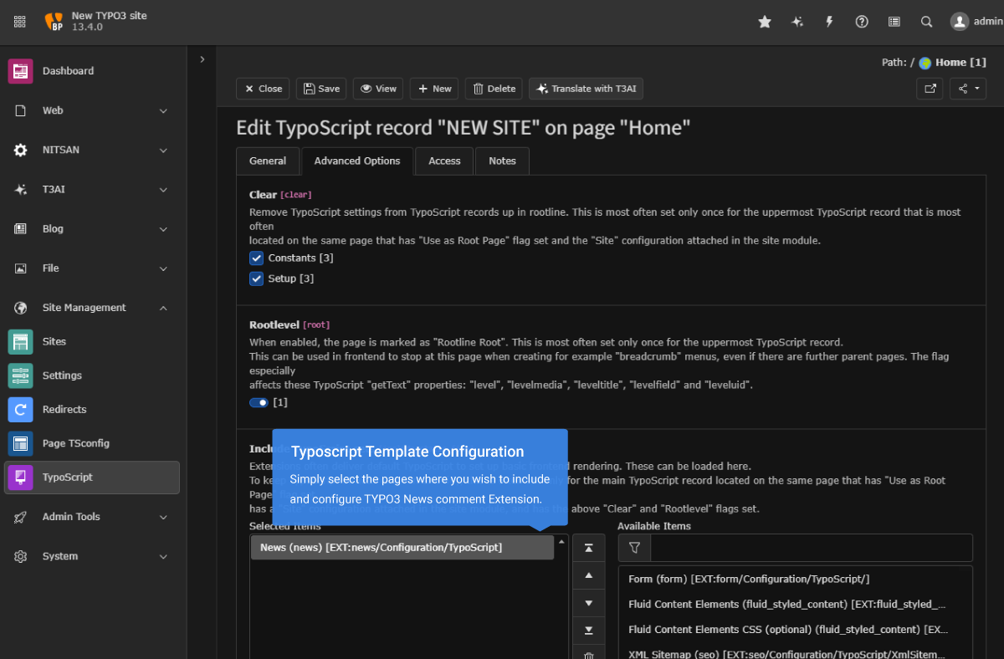Open the module menu grid icon top left

coord(19,22)
